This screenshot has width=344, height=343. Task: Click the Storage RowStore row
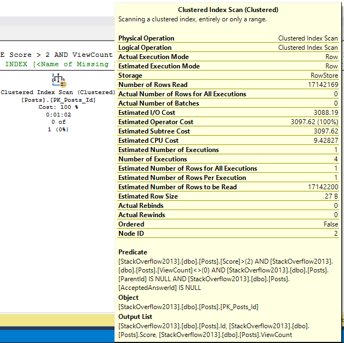coord(228,75)
